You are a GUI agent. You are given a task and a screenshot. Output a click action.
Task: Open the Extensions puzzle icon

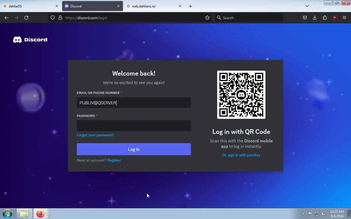click(325, 18)
